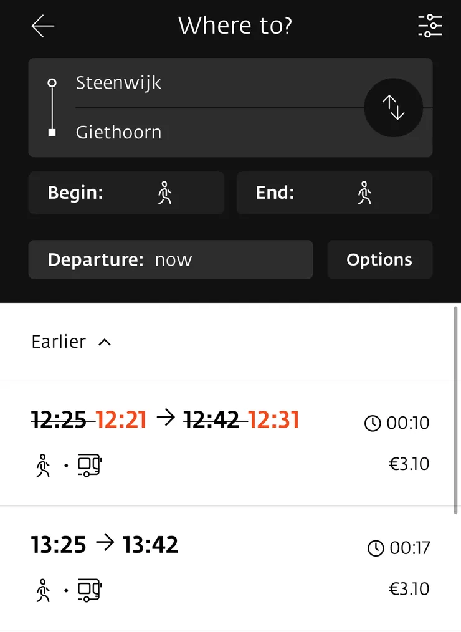461x632 pixels.
Task: Click the walking icon next to End
Action: [x=364, y=193]
